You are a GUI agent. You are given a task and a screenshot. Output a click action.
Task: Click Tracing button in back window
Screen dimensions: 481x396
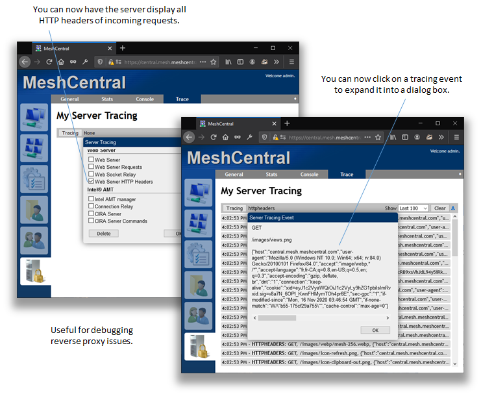[70, 133]
